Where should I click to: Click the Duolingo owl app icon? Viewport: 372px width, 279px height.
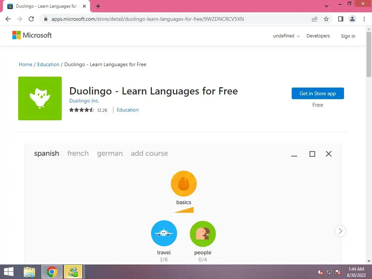click(40, 98)
